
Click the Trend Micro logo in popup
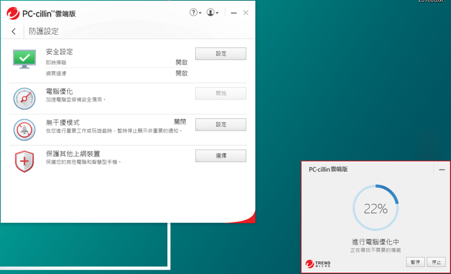pos(318,264)
